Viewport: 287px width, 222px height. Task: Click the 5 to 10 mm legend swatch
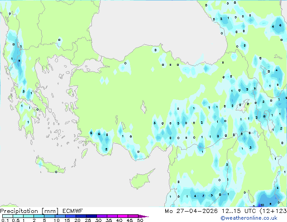pos(49,216)
